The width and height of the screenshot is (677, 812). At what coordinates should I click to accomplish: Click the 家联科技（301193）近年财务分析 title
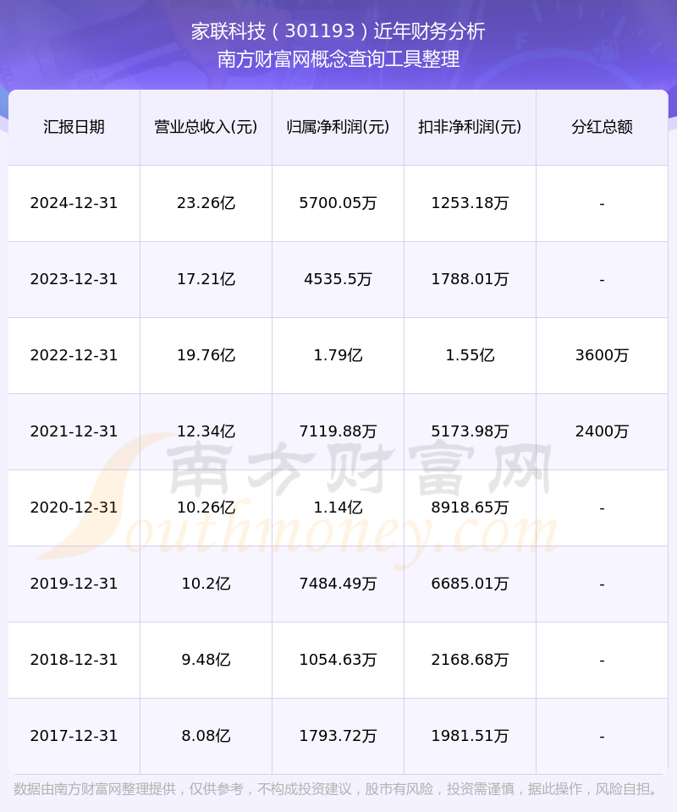338,31
